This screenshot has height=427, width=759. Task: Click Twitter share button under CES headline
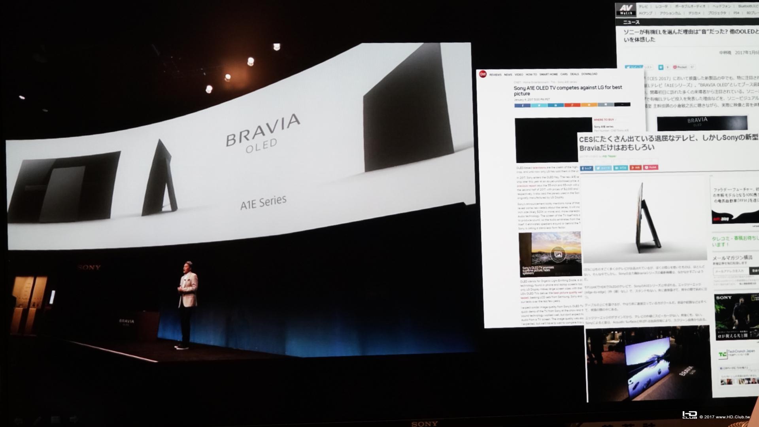pos(603,168)
